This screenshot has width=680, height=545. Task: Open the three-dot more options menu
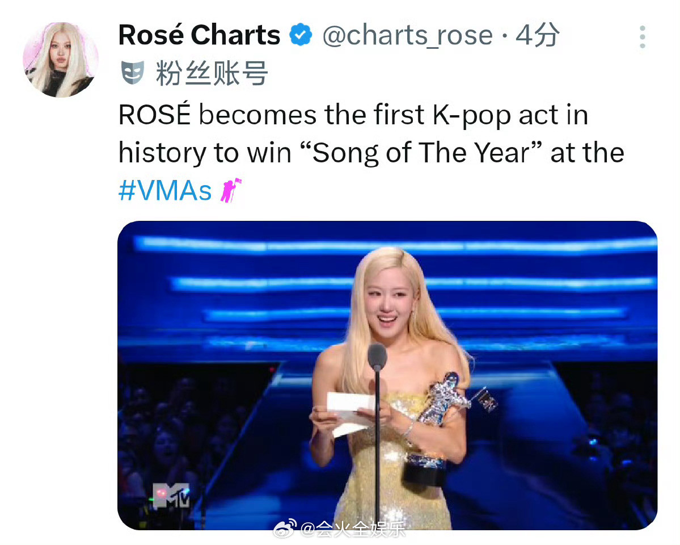coord(642,37)
